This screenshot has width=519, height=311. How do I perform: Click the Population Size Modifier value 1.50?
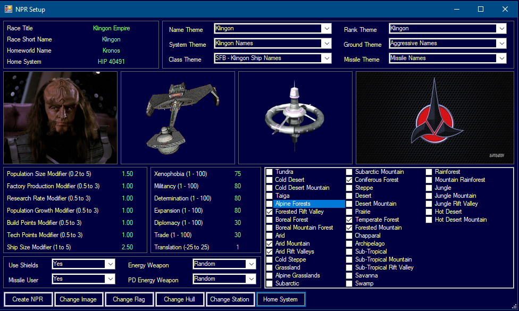coord(128,174)
